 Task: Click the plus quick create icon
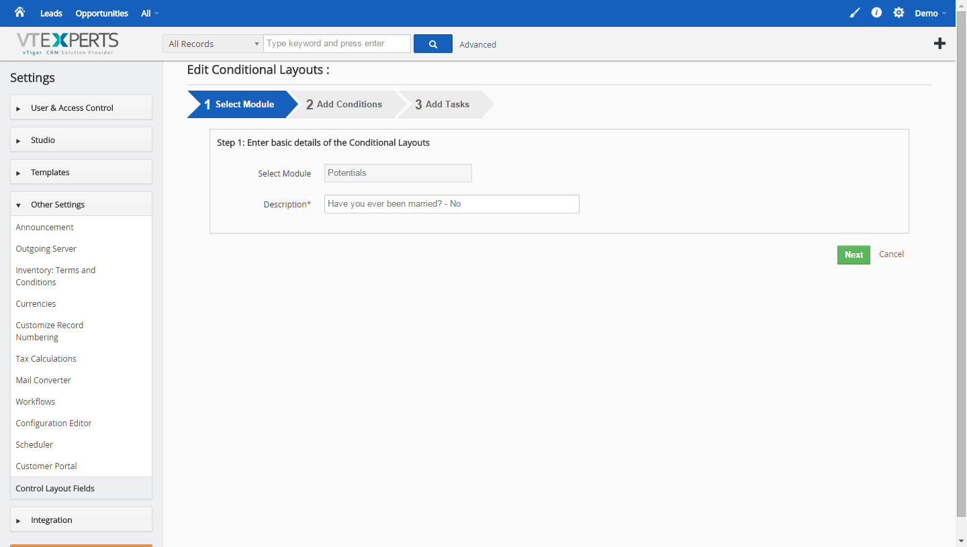coord(939,44)
